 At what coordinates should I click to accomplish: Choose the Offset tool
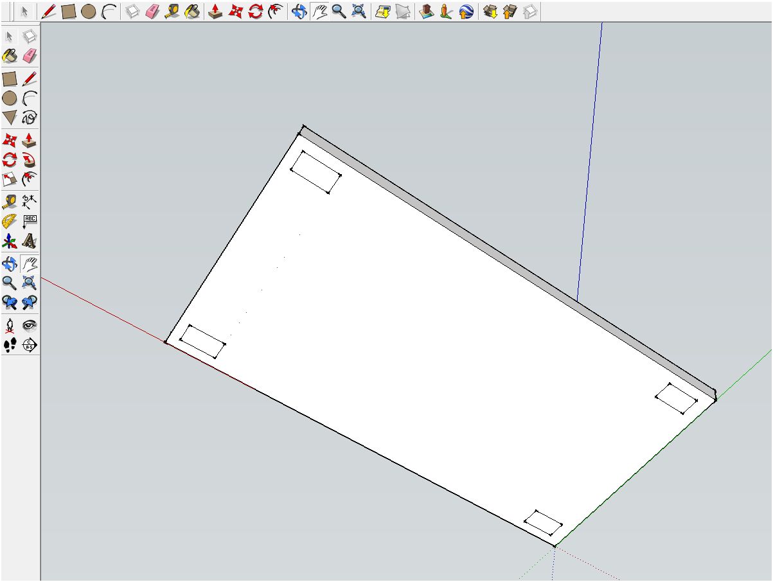(9, 180)
